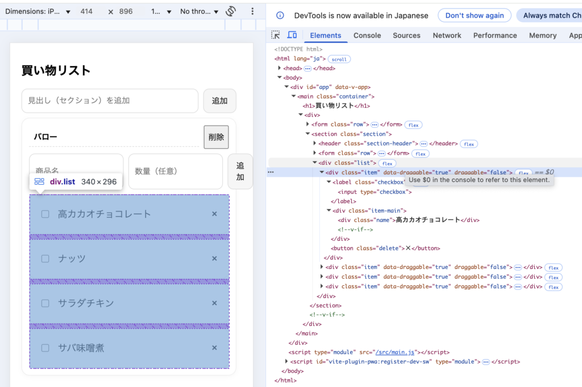
Task: Go to the Memory tab
Action: click(x=543, y=35)
